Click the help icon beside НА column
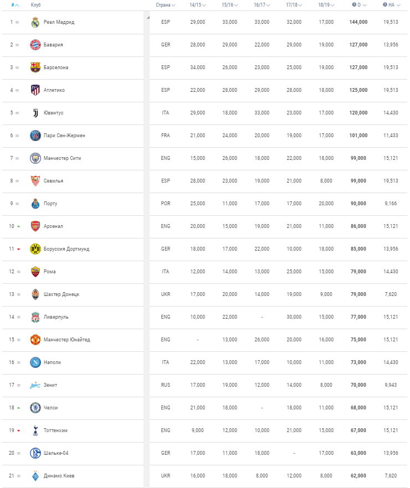The width and height of the screenshot is (410, 488). (x=385, y=5)
